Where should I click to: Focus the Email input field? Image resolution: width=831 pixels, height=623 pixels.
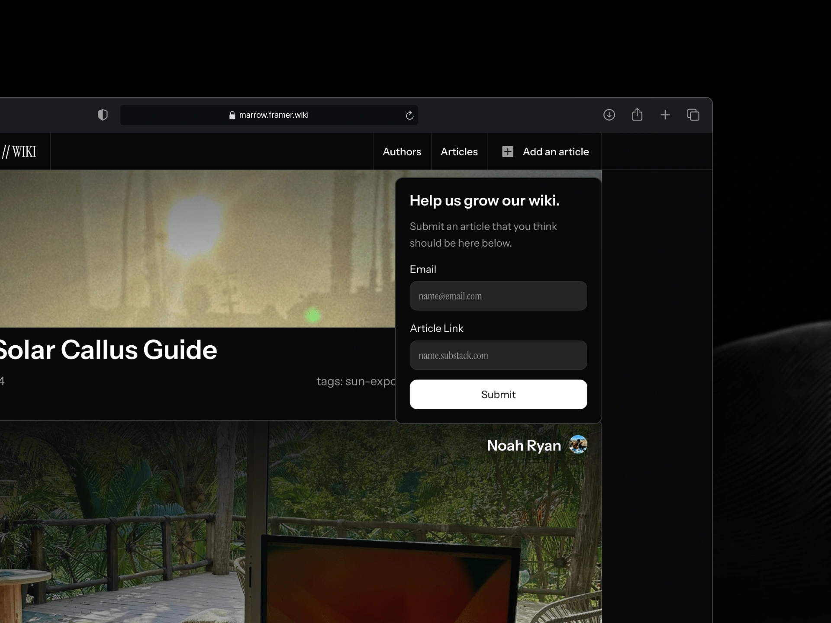[x=498, y=296]
